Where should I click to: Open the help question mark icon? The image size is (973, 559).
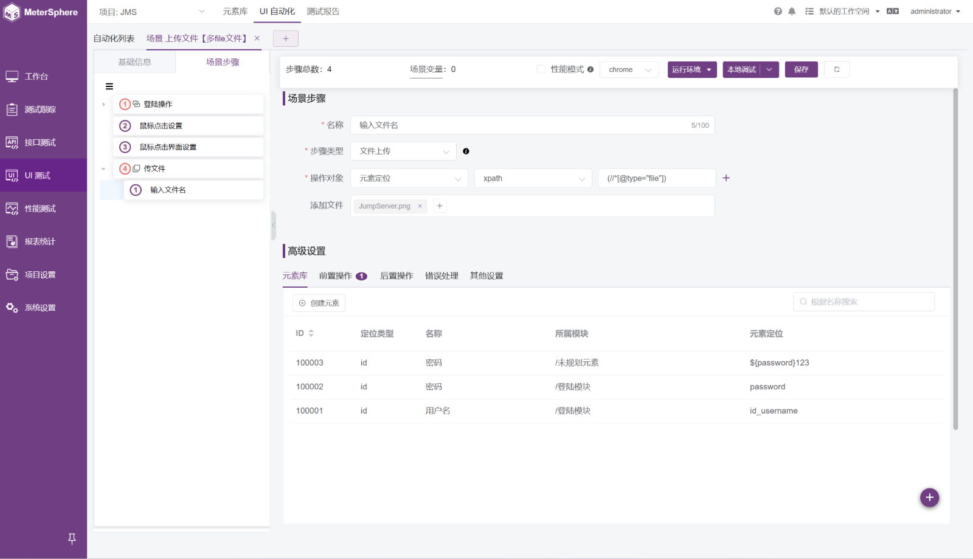coord(778,11)
